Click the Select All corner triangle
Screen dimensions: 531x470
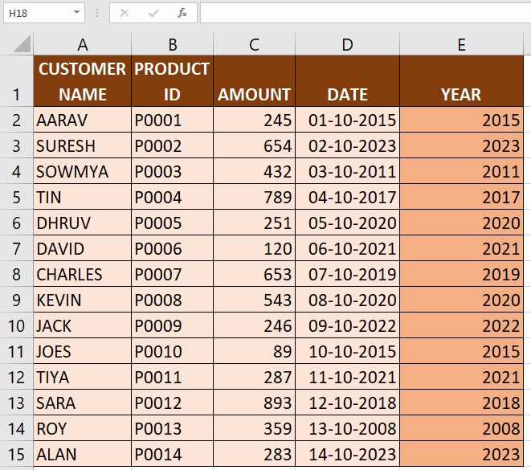22,44
